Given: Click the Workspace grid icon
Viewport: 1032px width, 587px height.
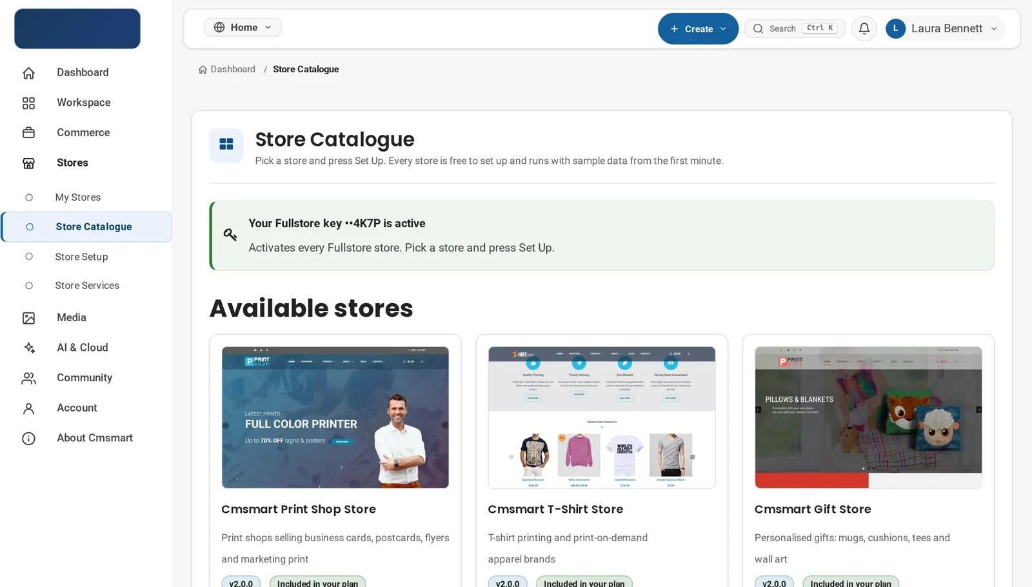Looking at the screenshot, I should pyautogui.click(x=28, y=103).
